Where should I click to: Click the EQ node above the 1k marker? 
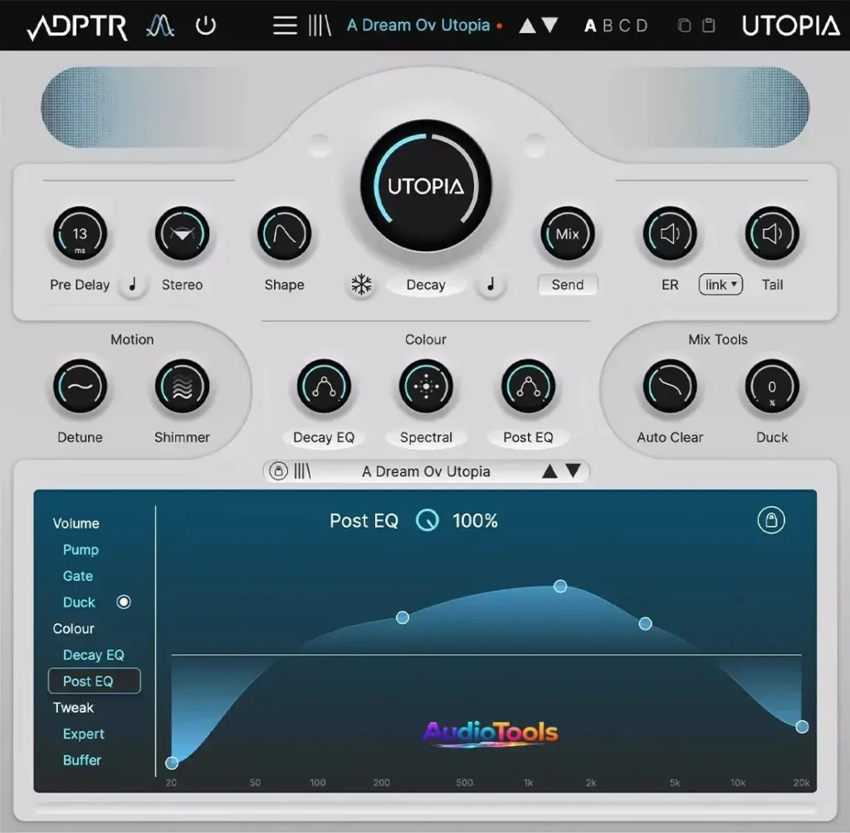[561, 586]
